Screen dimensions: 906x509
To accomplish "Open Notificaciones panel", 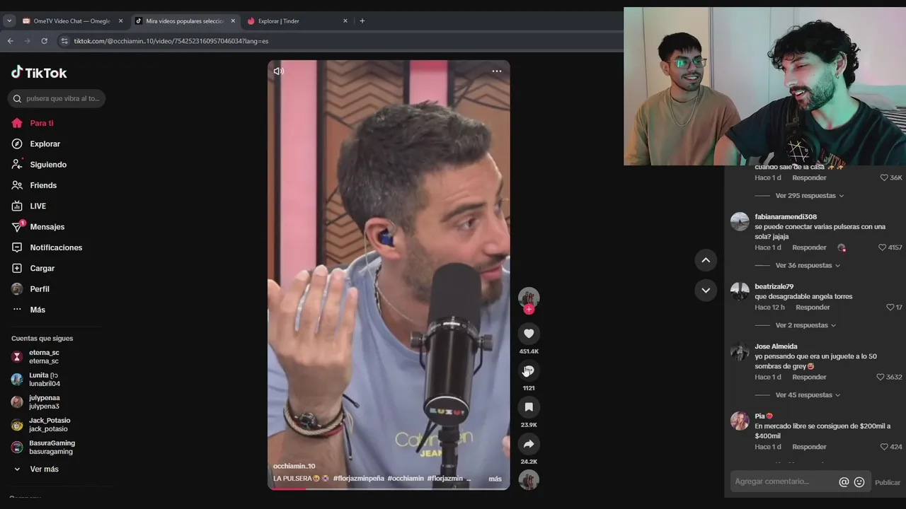I will 57,247.
